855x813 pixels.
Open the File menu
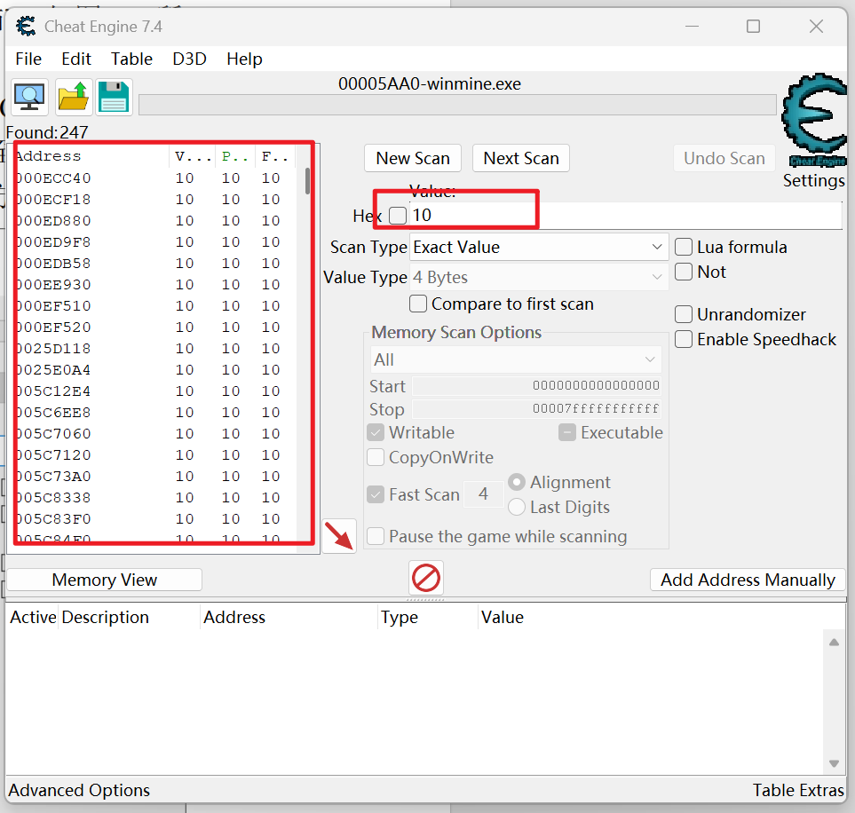point(28,59)
